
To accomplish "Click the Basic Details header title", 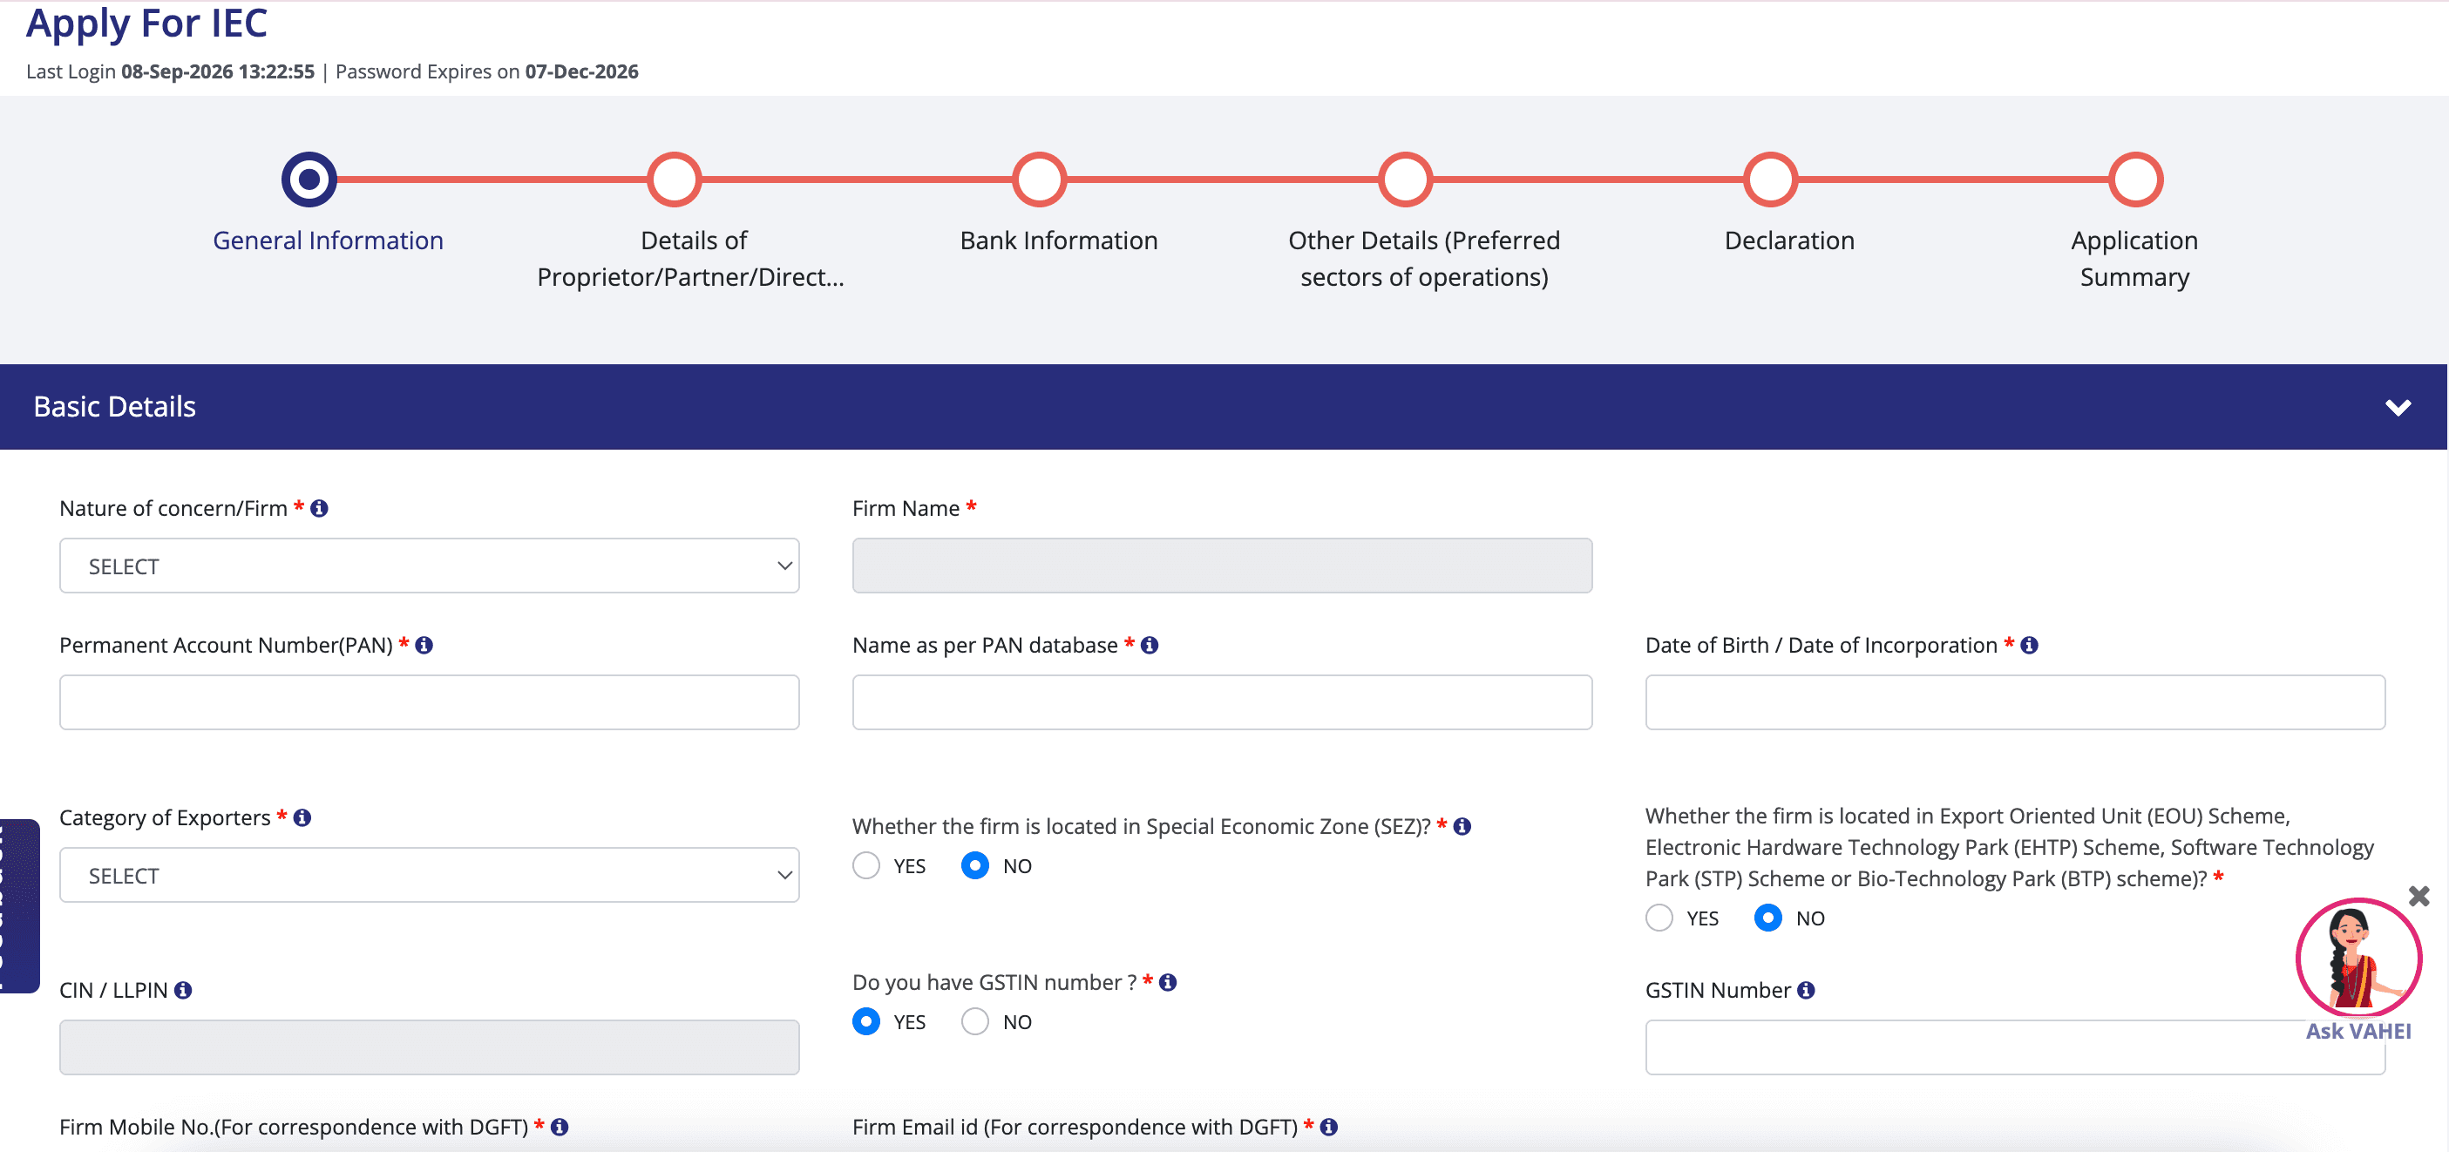I will pos(115,407).
